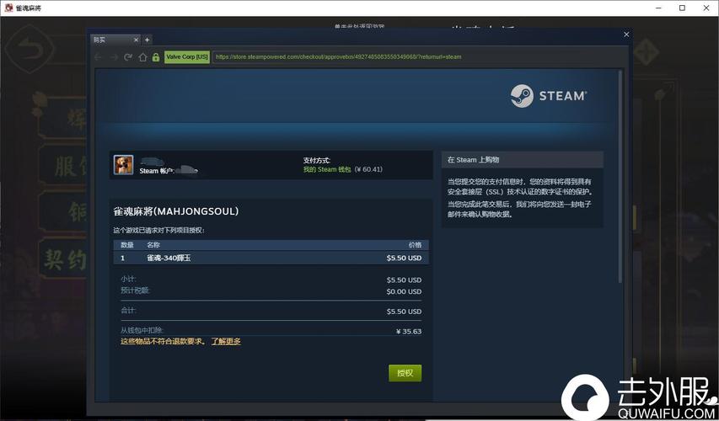Click the browser forward arrow
The width and height of the screenshot is (719, 421).
(x=113, y=57)
